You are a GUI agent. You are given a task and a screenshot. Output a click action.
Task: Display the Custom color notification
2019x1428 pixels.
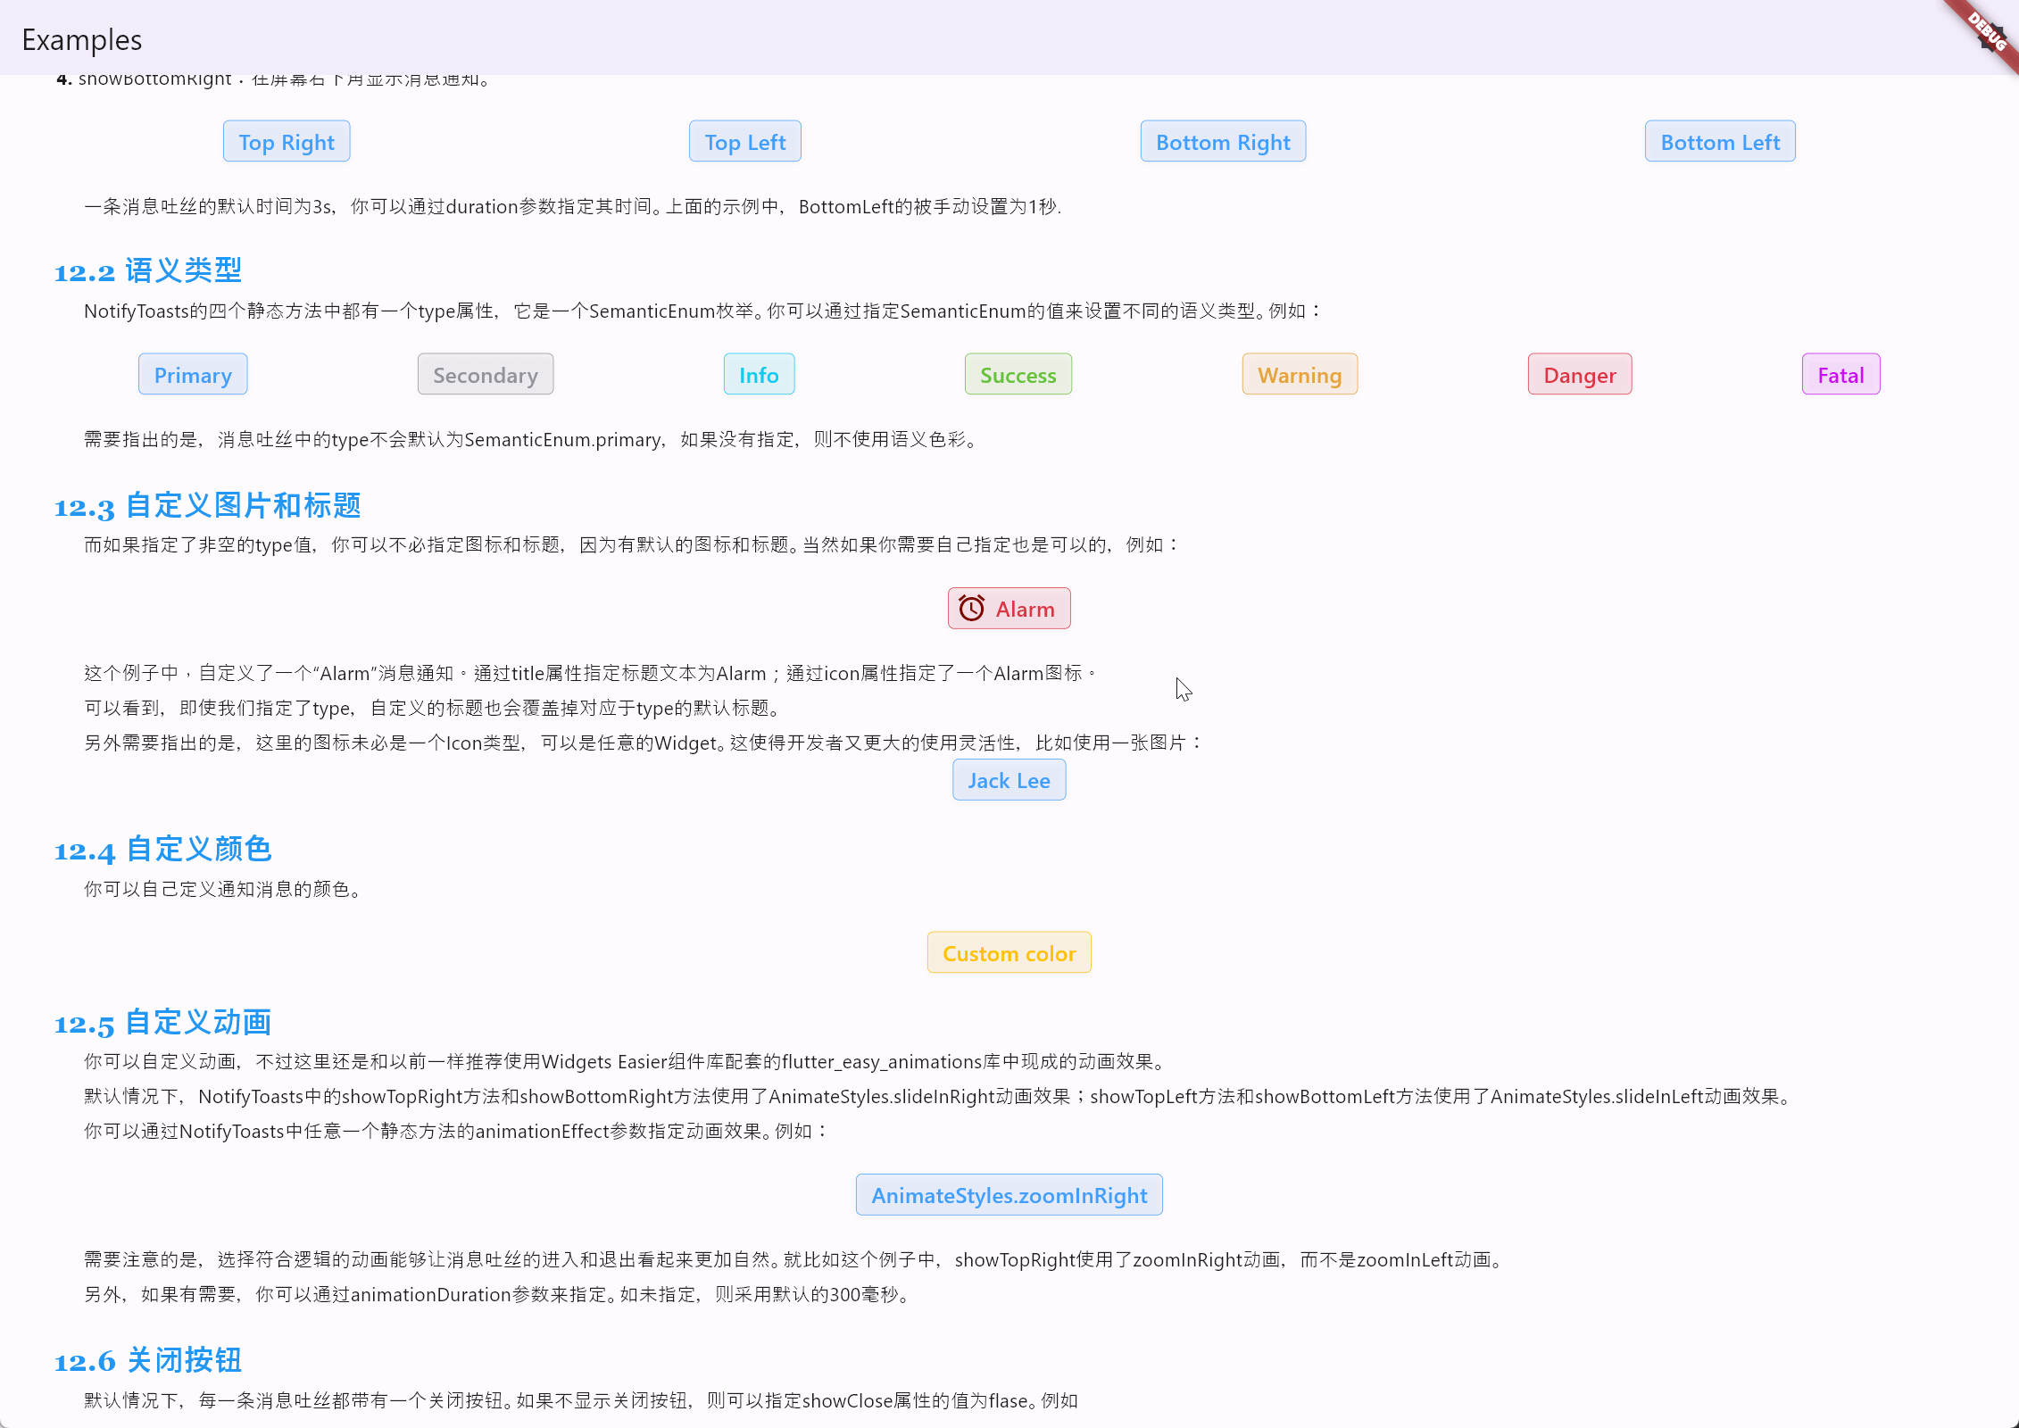click(x=1009, y=952)
